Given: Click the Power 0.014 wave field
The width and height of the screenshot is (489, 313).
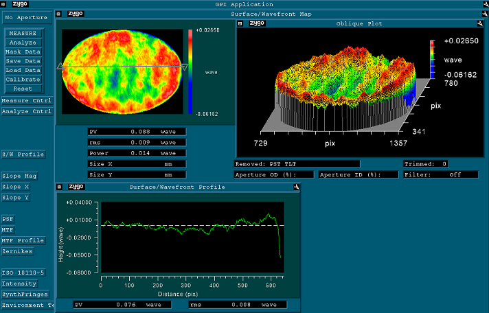Looking at the screenshot, I should 137,153.
